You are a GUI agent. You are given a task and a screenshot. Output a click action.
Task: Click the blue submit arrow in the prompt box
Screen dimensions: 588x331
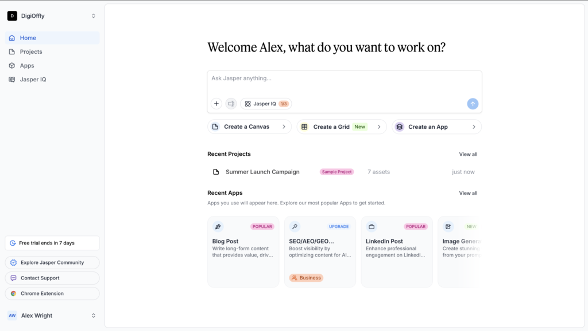pyautogui.click(x=472, y=104)
